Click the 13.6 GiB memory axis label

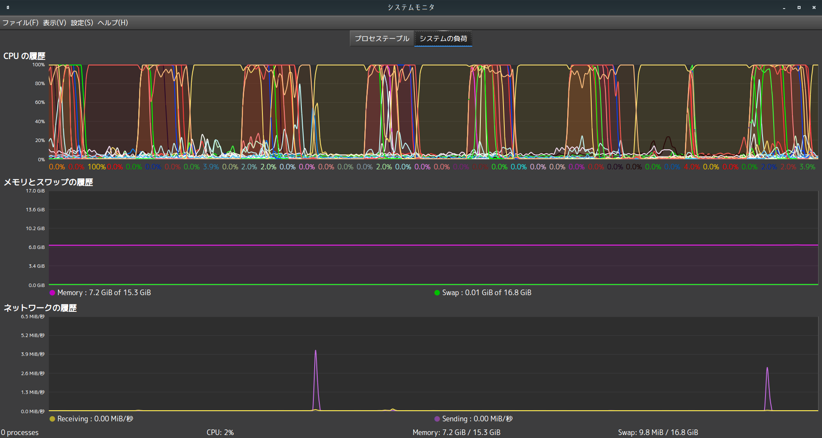point(35,210)
